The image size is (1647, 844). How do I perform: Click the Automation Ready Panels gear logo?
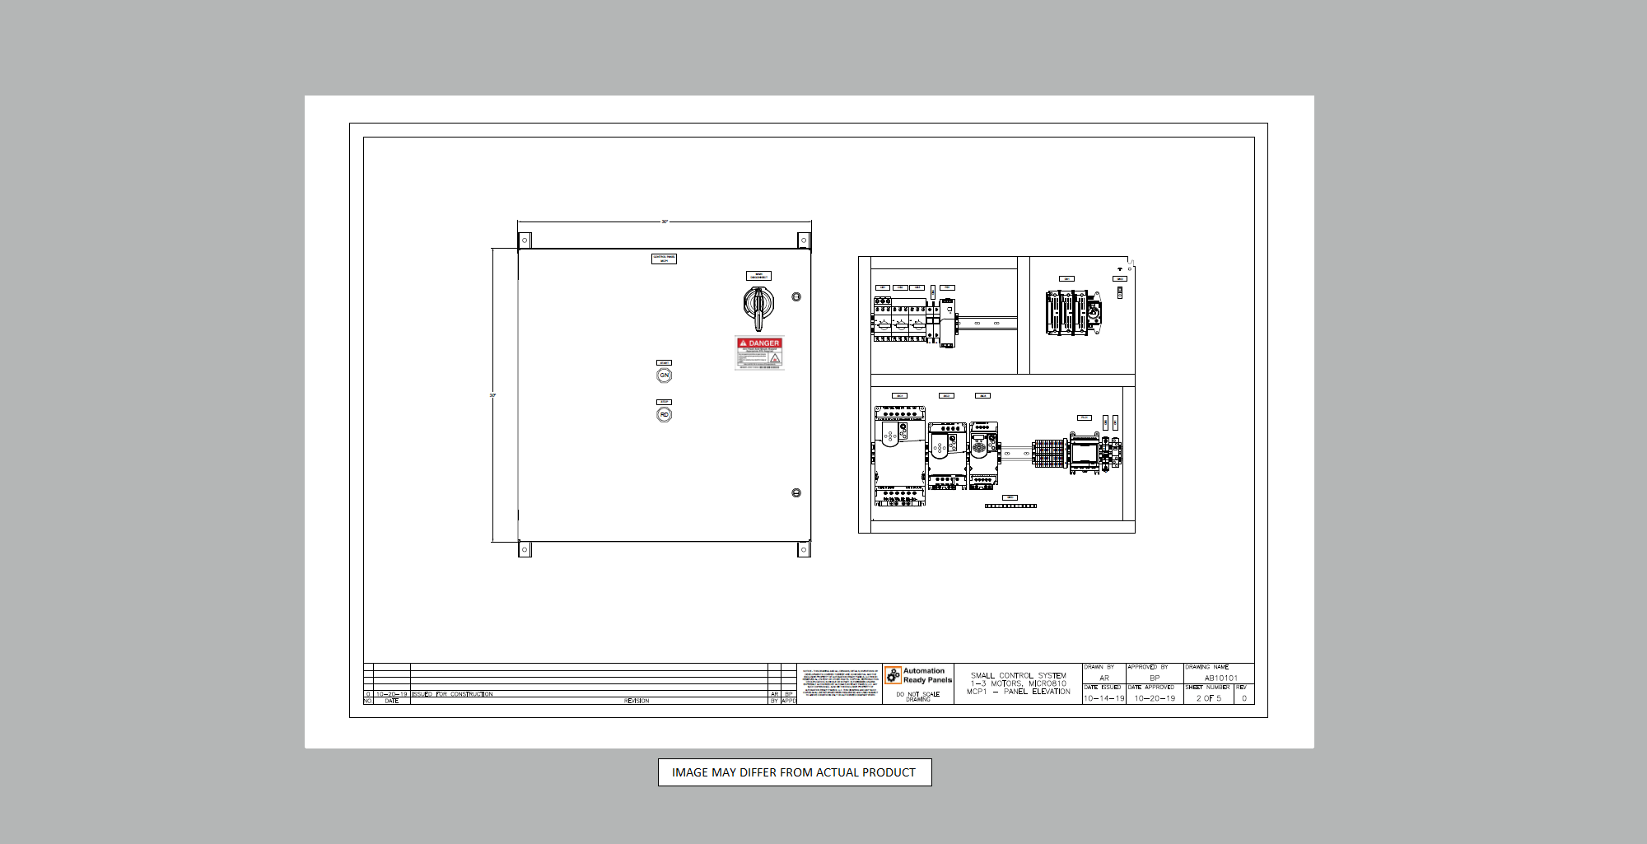893,676
